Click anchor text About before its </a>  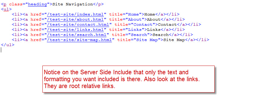[x=154, y=19]
